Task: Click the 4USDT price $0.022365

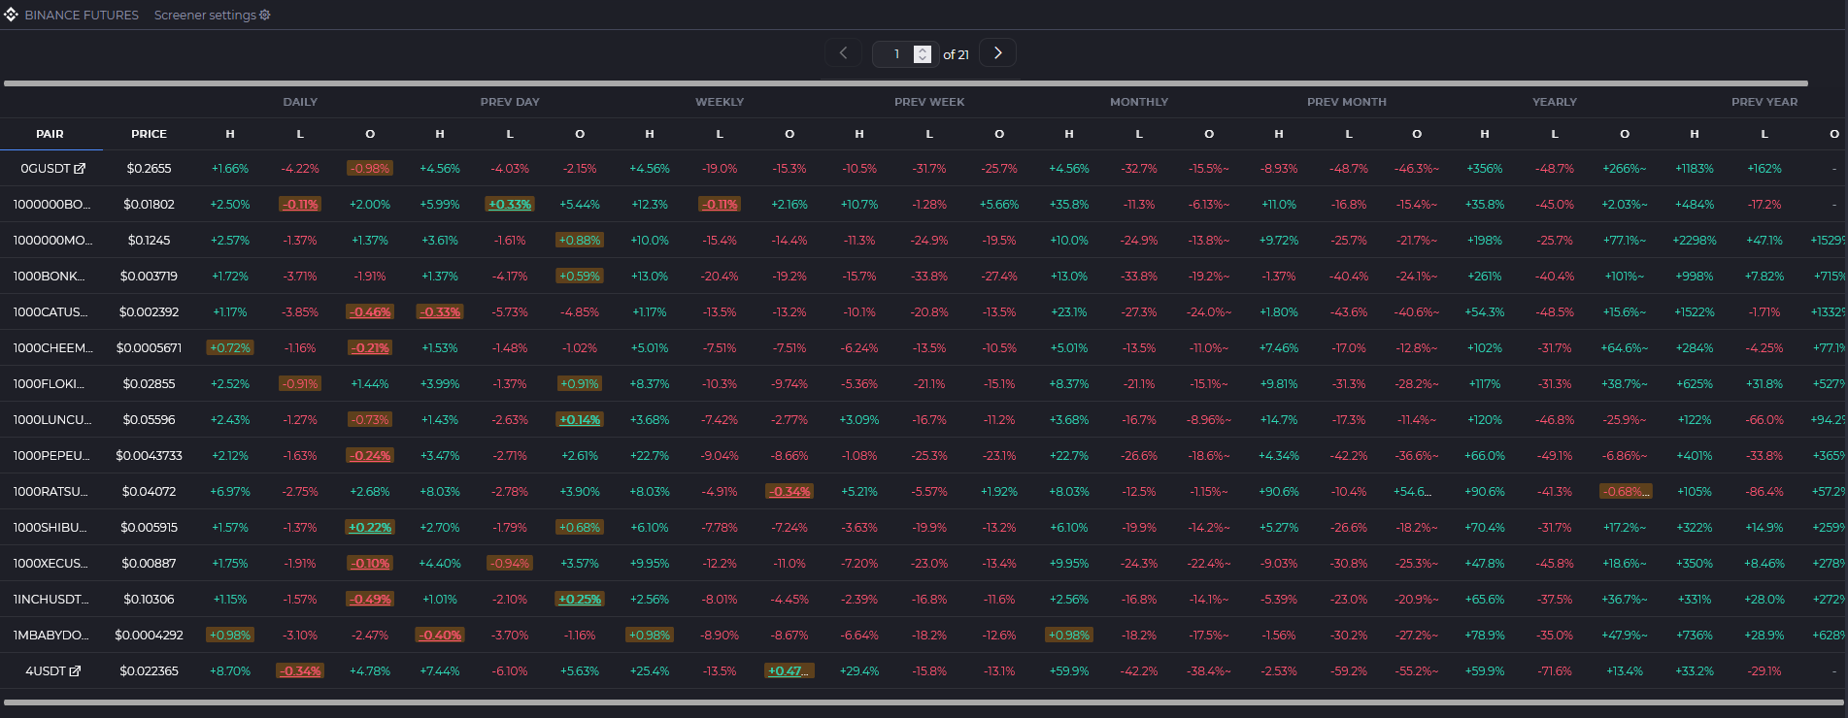Action: (149, 671)
